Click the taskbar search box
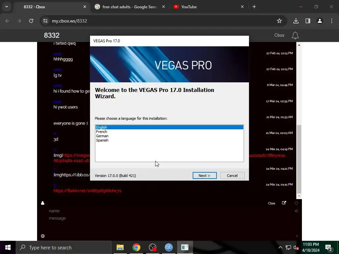 coord(64,247)
